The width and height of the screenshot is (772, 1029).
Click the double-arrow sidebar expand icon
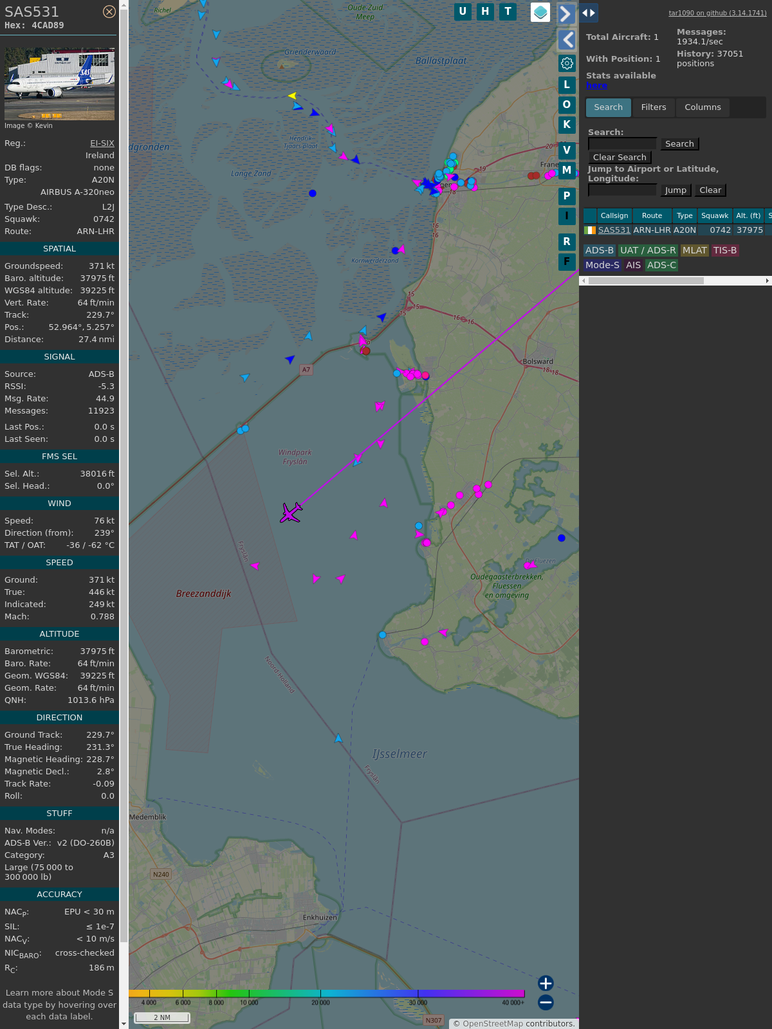(589, 13)
